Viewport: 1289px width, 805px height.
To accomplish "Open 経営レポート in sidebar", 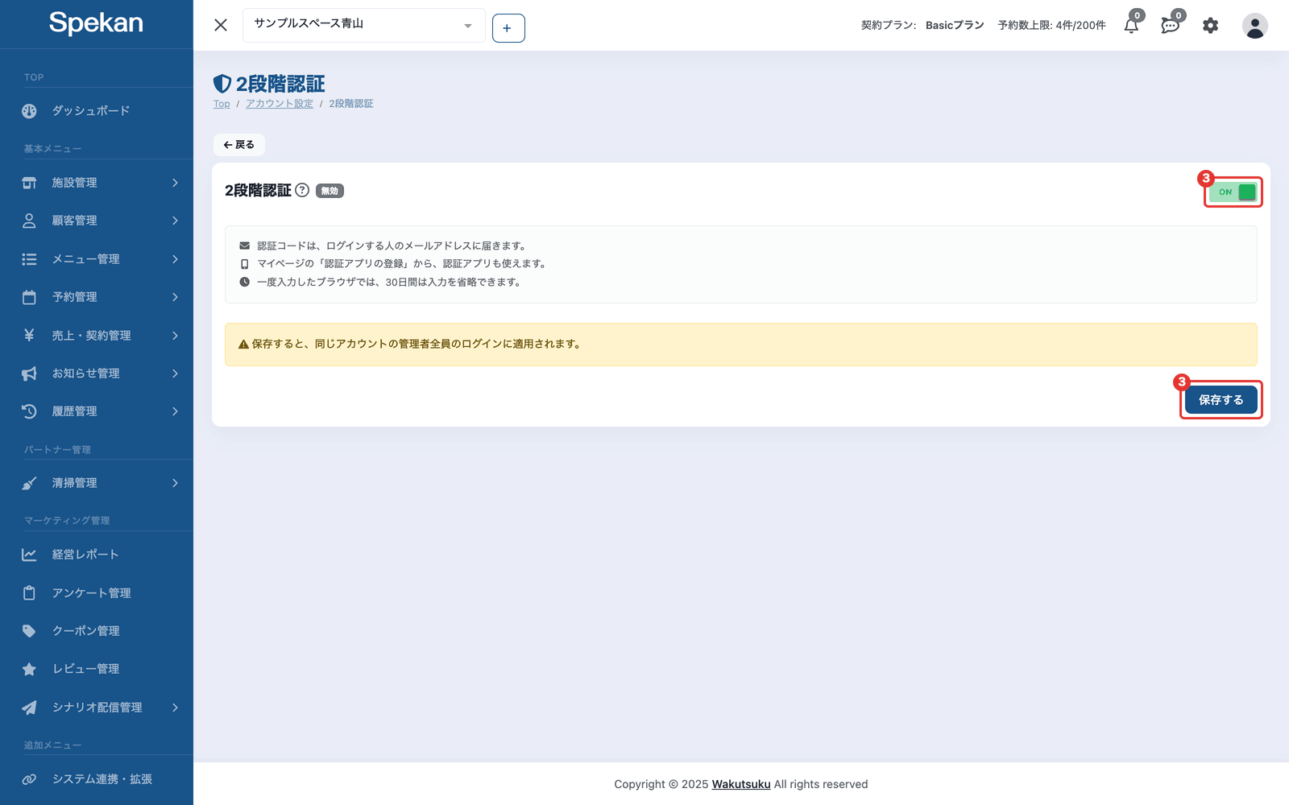I will coord(97,555).
